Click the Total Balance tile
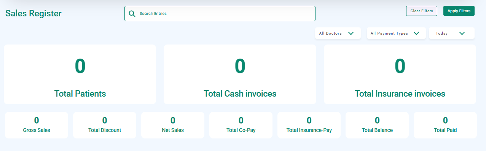This screenshot has height=151, width=486. [377, 125]
